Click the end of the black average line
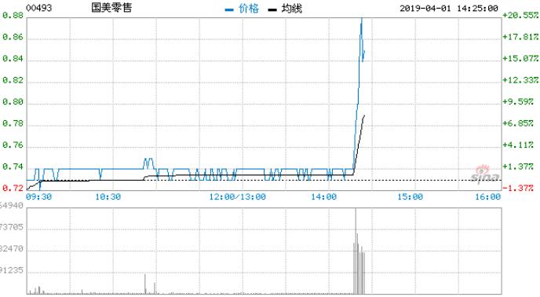540x297 pixels. coord(364,116)
